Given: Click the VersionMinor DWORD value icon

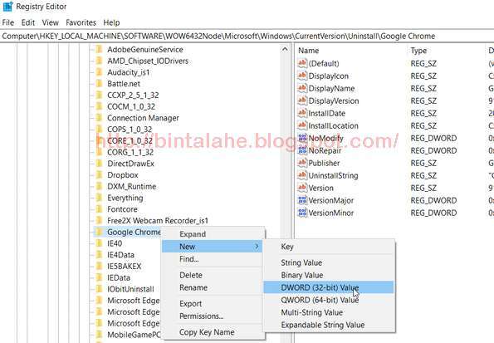Looking at the screenshot, I should 302,213.
